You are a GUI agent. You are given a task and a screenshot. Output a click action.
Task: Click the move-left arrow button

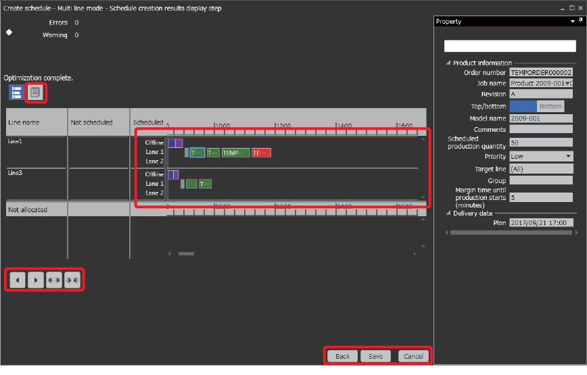pos(17,280)
